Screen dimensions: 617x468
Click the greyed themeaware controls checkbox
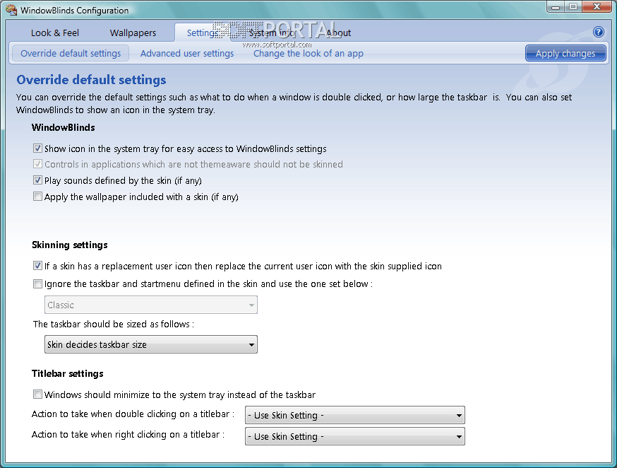click(x=37, y=164)
